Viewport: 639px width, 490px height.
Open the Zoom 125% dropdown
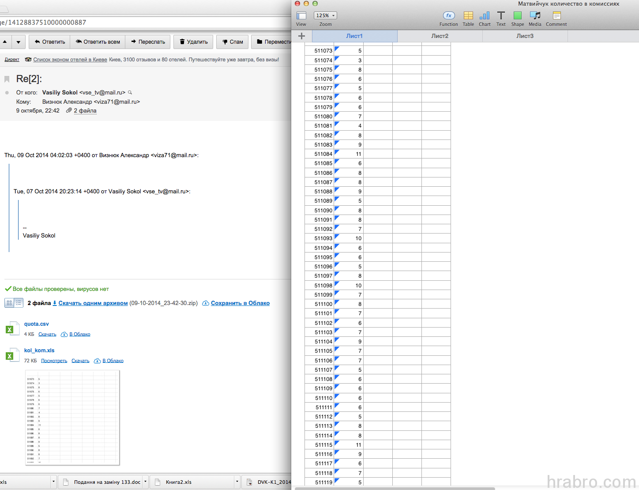pos(325,15)
